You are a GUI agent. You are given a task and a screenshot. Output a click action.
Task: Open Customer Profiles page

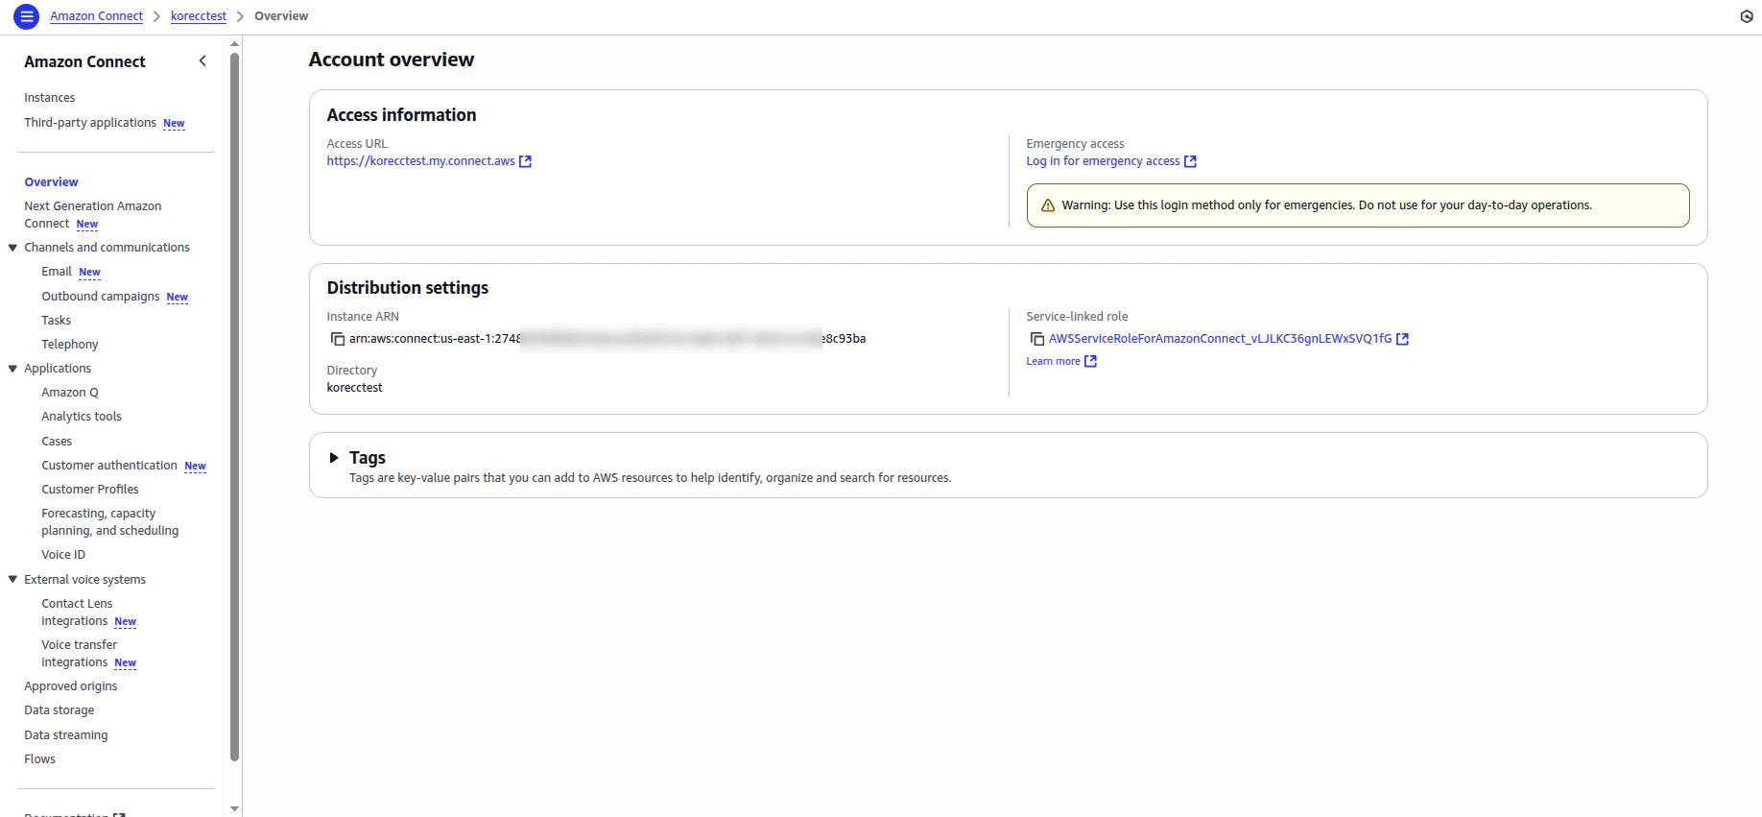pos(90,490)
